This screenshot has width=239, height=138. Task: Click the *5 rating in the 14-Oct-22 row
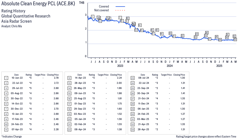click(x=30, y=104)
